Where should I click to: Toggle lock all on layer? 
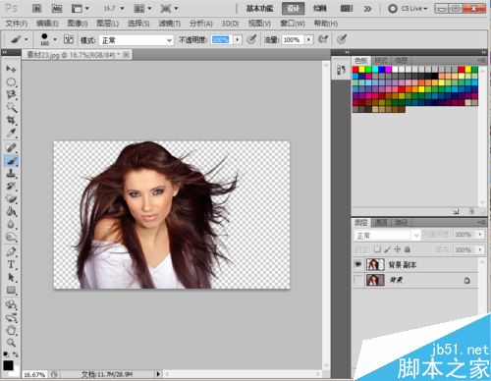coord(408,249)
